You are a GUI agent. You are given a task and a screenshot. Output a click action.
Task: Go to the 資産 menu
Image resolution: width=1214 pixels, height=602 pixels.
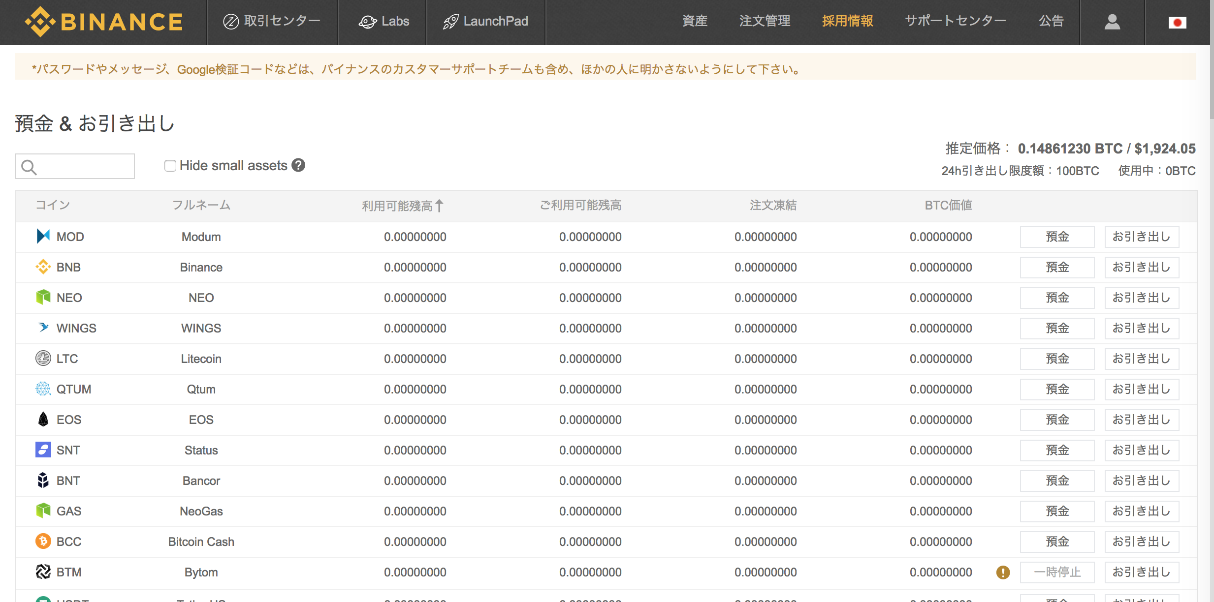(695, 21)
